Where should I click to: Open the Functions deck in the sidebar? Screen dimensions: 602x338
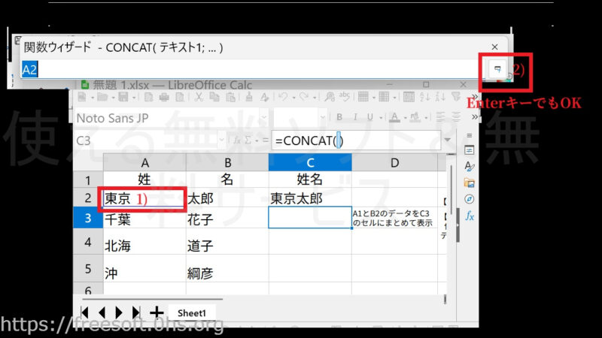coord(470,216)
